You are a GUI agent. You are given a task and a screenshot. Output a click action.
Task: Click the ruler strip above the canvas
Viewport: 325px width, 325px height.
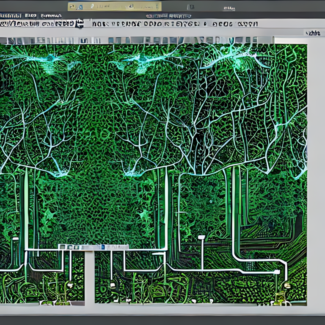[135, 40]
